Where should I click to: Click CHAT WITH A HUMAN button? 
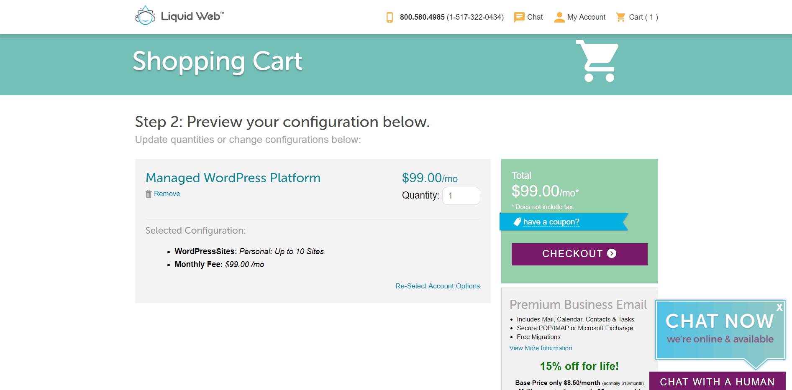(717, 381)
